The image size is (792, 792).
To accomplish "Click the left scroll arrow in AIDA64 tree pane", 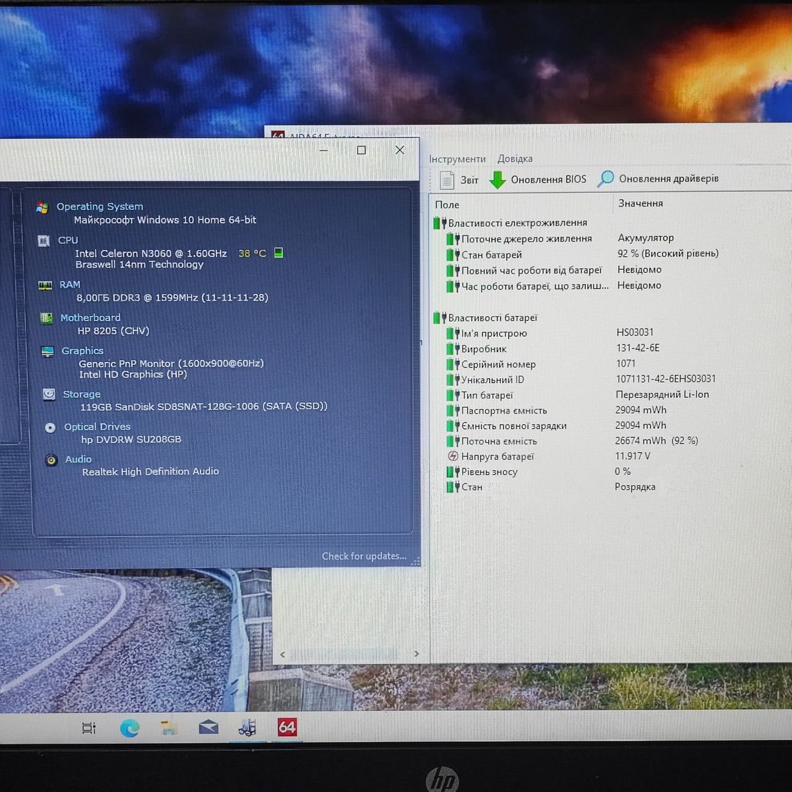I will point(283,654).
